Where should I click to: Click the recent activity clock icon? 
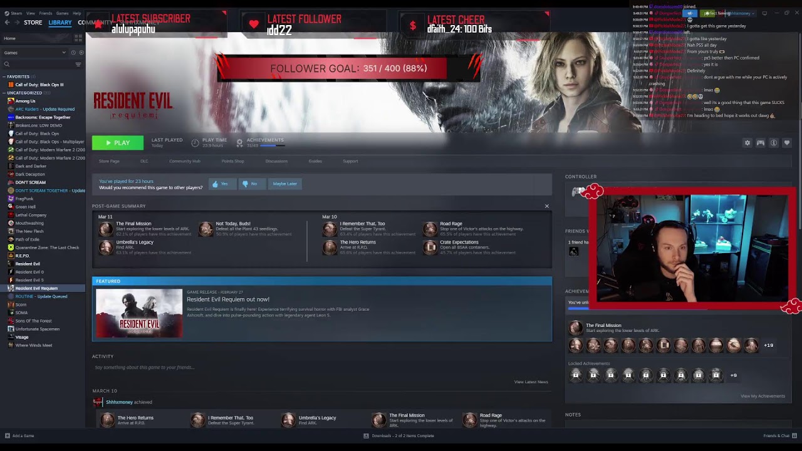(73, 53)
